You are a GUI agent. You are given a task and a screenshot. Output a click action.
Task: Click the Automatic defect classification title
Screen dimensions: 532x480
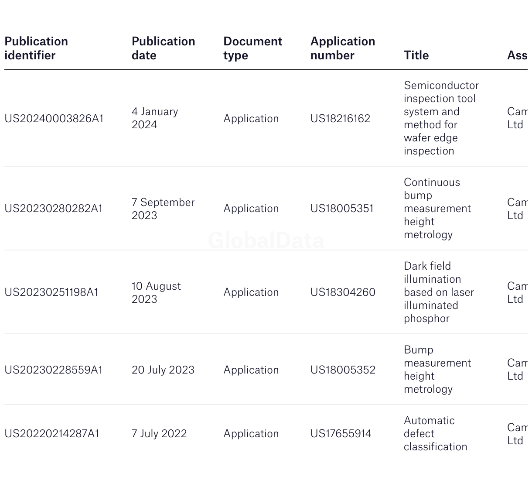pos(436,434)
